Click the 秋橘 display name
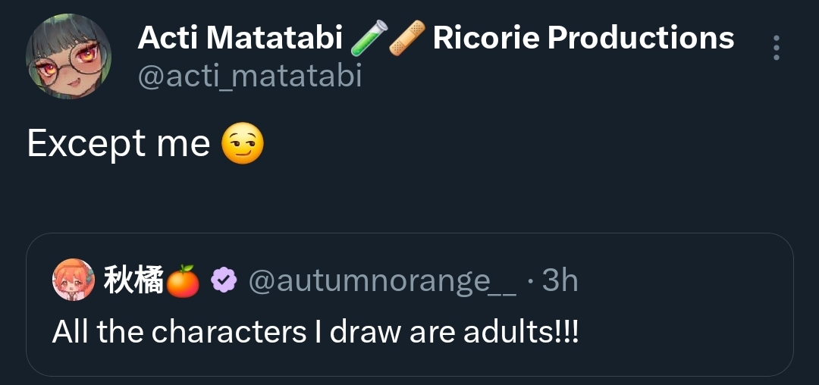The image size is (819, 385). tap(133, 281)
